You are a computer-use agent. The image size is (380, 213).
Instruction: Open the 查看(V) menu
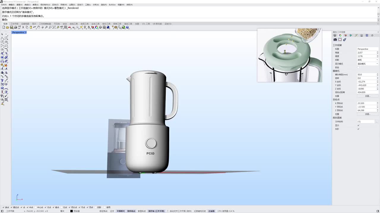pyautogui.click(x=20, y=5)
